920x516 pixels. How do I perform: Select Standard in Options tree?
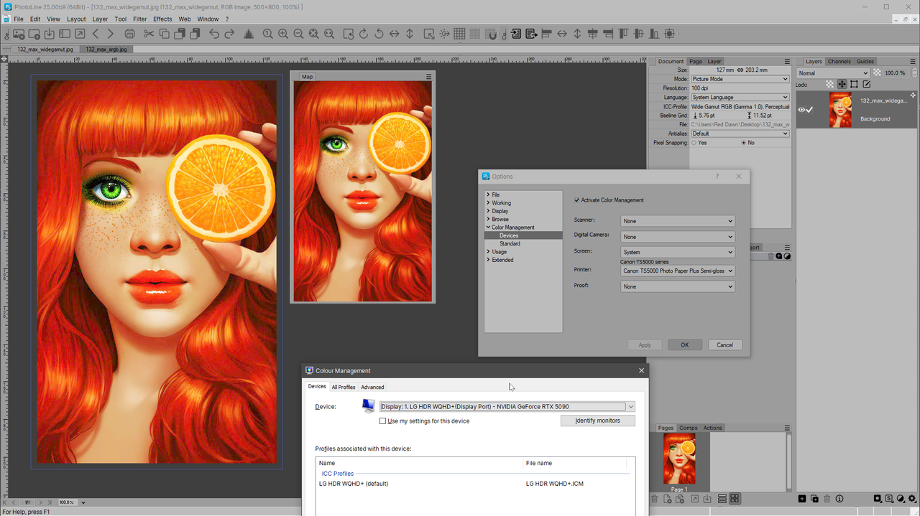[510, 244]
